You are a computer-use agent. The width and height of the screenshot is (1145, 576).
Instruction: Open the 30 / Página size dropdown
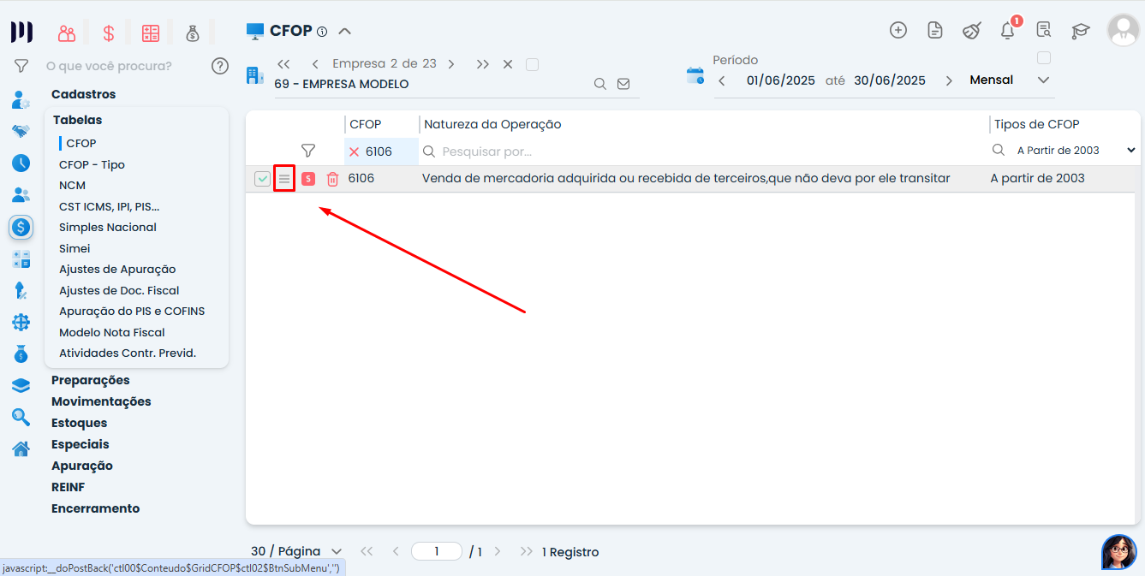[x=336, y=552]
